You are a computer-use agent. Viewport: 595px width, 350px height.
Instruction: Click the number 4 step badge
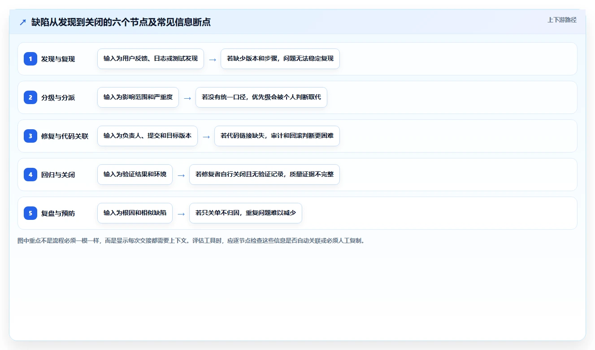pyautogui.click(x=30, y=175)
